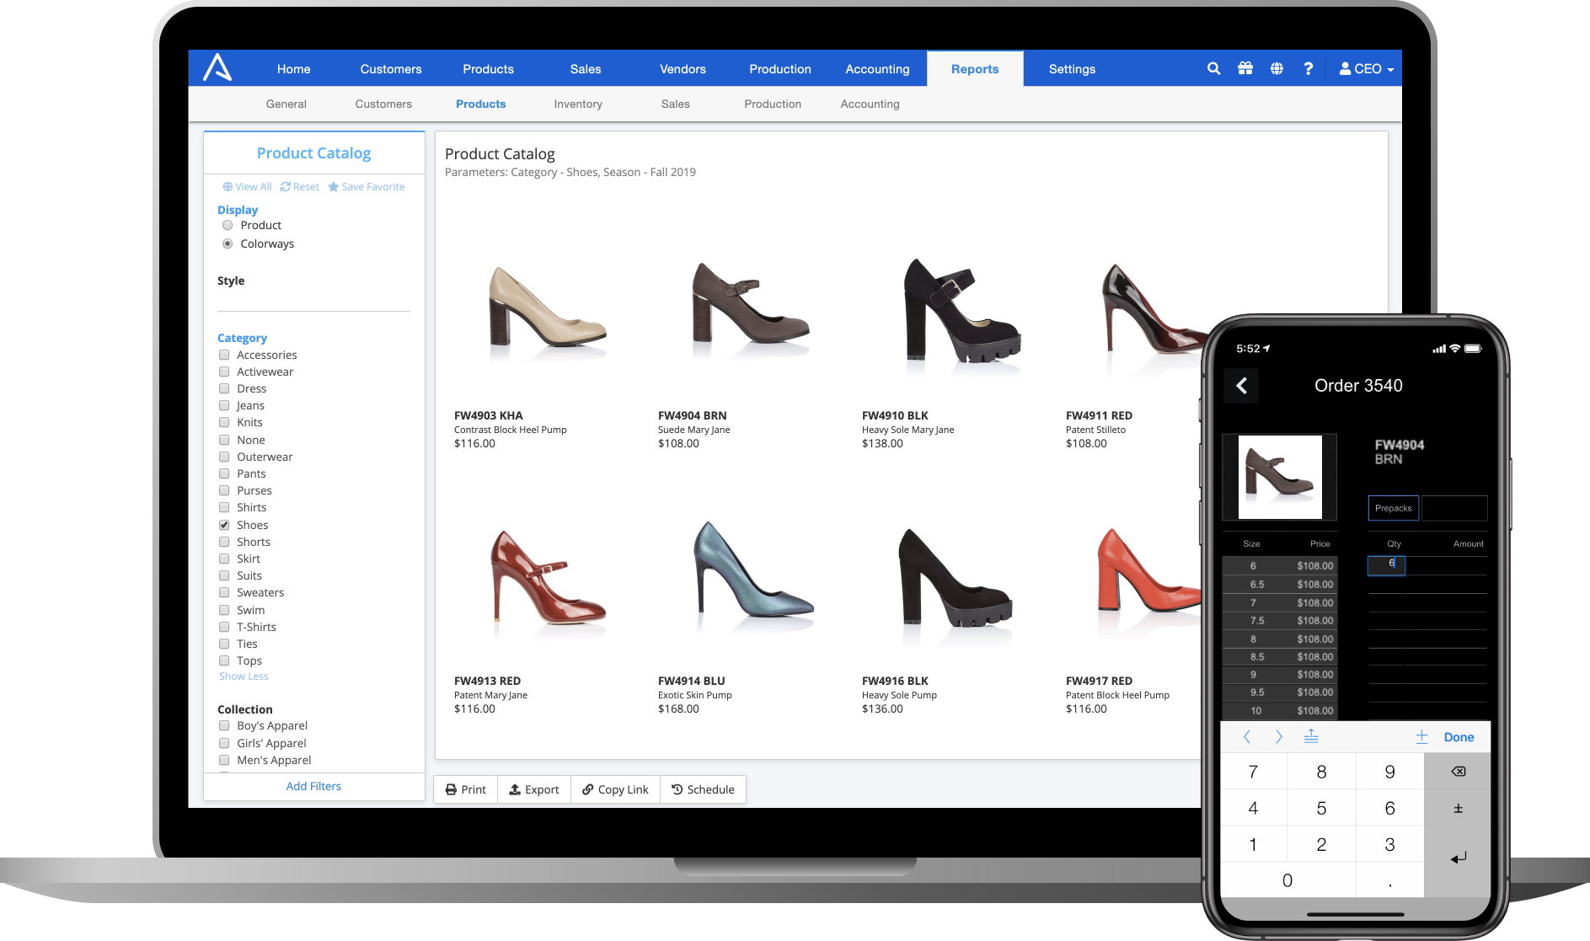The height and width of the screenshot is (941, 1590).
Task: Tap the back arrow on Order 3540
Action: (x=1241, y=386)
